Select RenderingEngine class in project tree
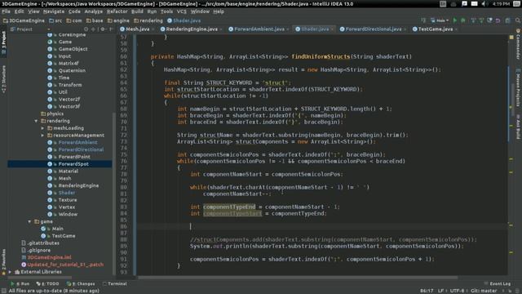 point(78,185)
